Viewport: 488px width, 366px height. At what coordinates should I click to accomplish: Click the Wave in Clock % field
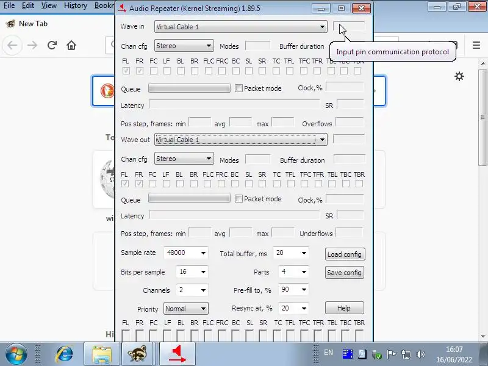(x=345, y=87)
